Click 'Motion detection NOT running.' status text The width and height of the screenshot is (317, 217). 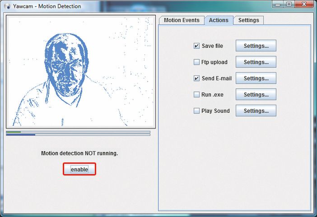[79, 153]
